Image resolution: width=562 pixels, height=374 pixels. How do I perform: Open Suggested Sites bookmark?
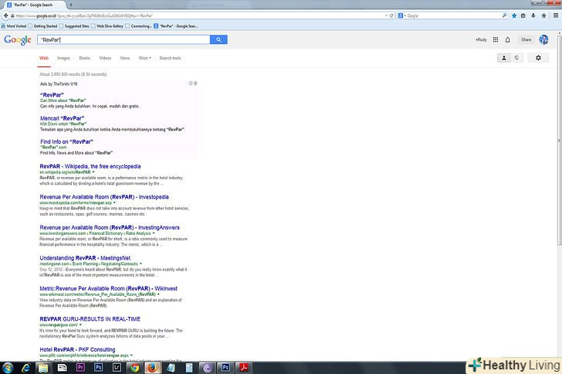pyautogui.click(x=74, y=25)
